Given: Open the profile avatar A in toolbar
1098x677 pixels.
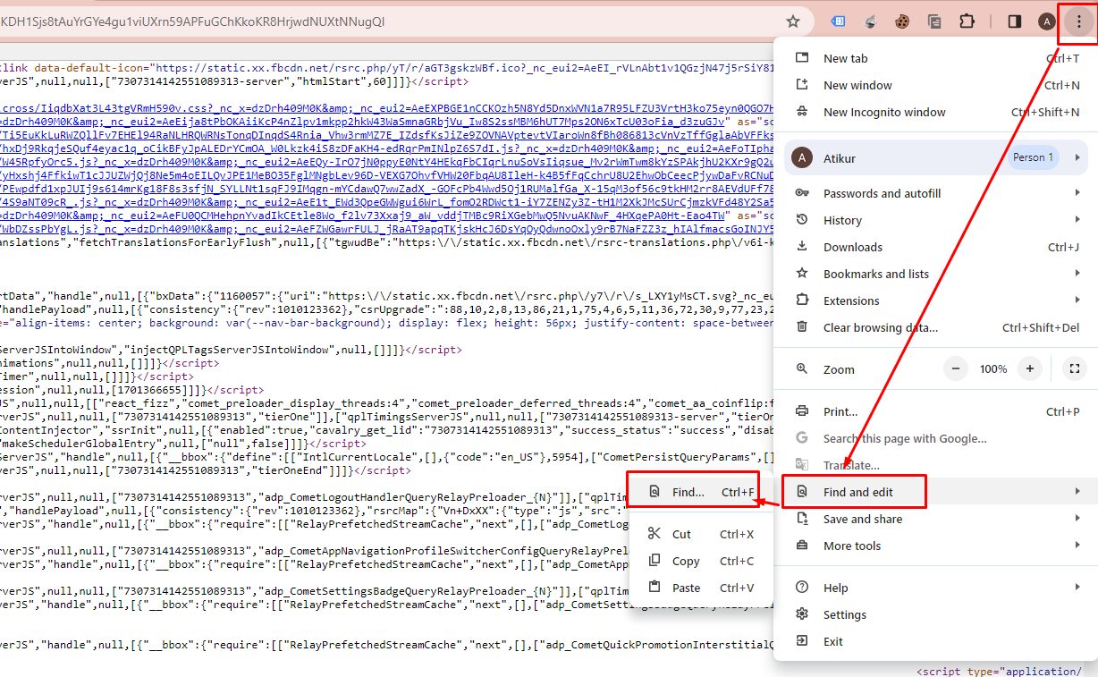Looking at the screenshot, I should tap(1047, 21).
